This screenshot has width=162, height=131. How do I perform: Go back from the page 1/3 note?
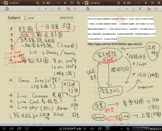(x=2, y=3)
